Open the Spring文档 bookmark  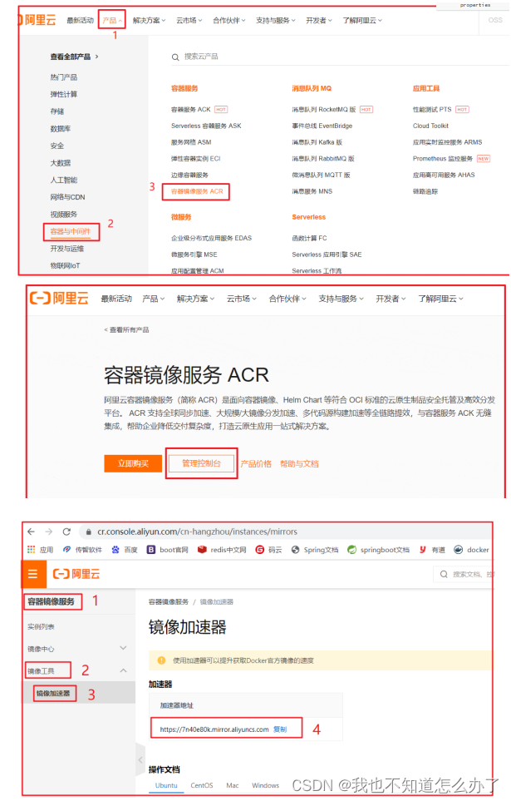coord(314,550)
